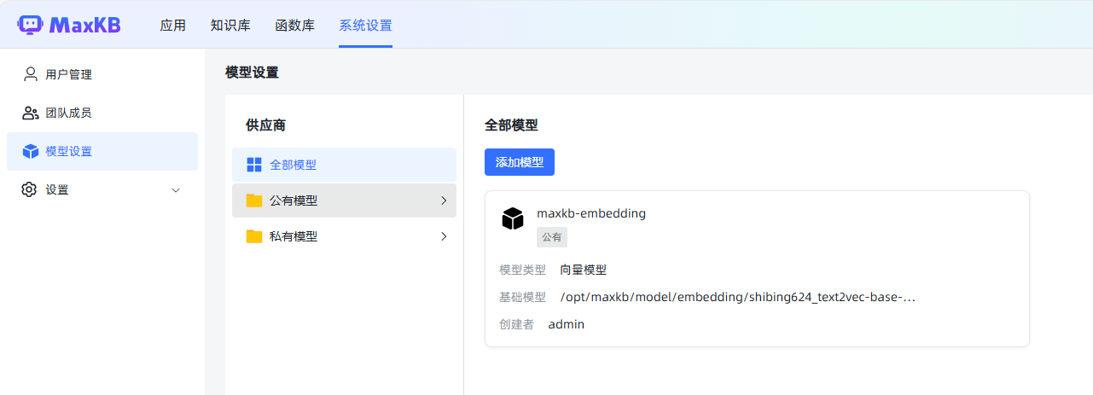1093x395 pixels.
Task: Click the black cube icon on maxkb-embedding card
Action: coord(512,218)
